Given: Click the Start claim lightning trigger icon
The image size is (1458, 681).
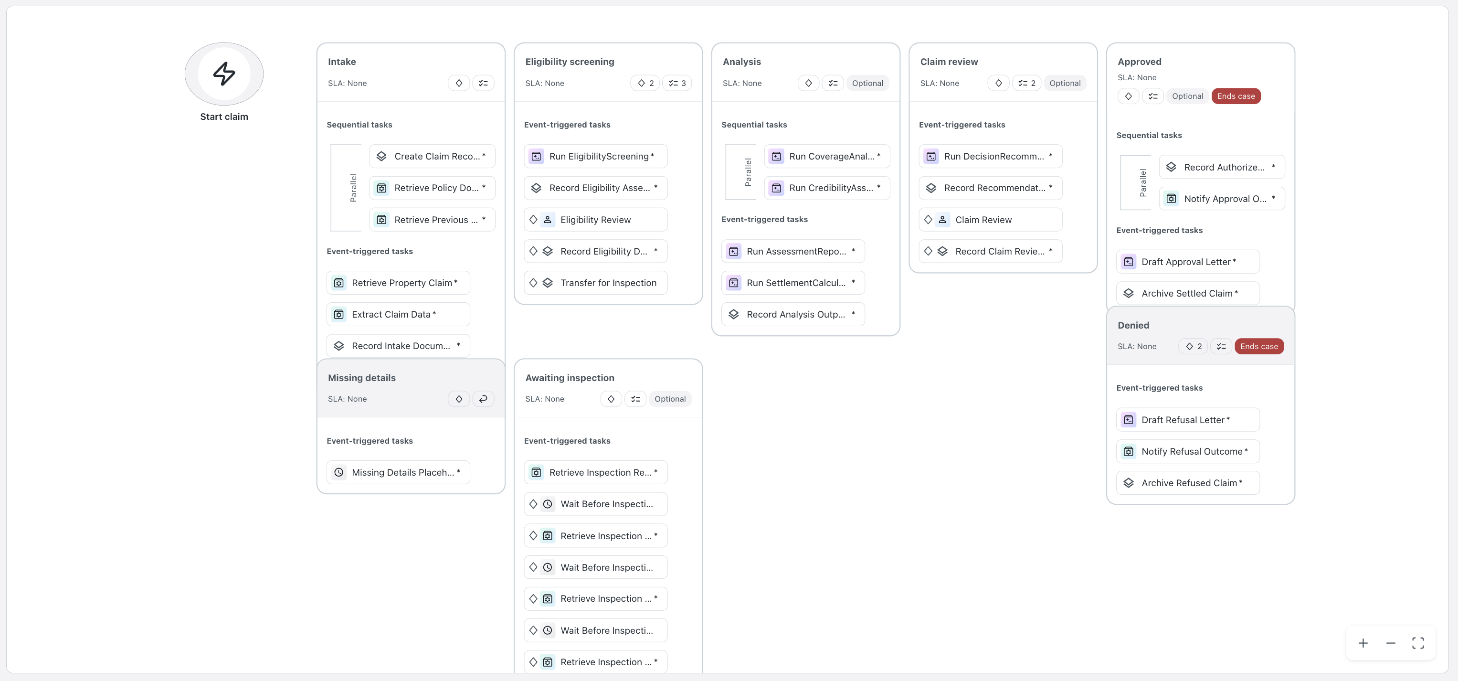Looking at the screenshot, I should [x=224, y=74].
